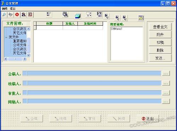Click the tree's scroll-right arrow
The height and width of the screenshot is (131, 177).
[x=24, y=59]
